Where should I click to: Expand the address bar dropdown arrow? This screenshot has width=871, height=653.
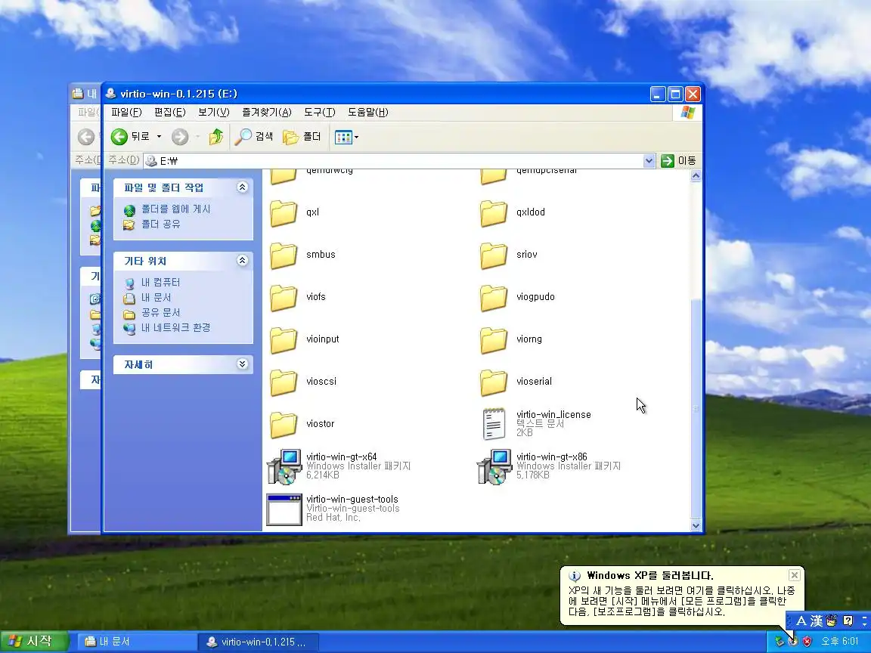pos(649,161)
